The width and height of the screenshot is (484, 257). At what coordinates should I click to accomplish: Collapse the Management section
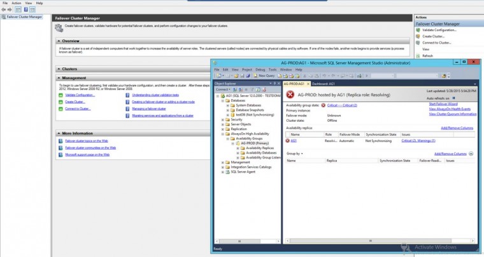click(59, 78)
